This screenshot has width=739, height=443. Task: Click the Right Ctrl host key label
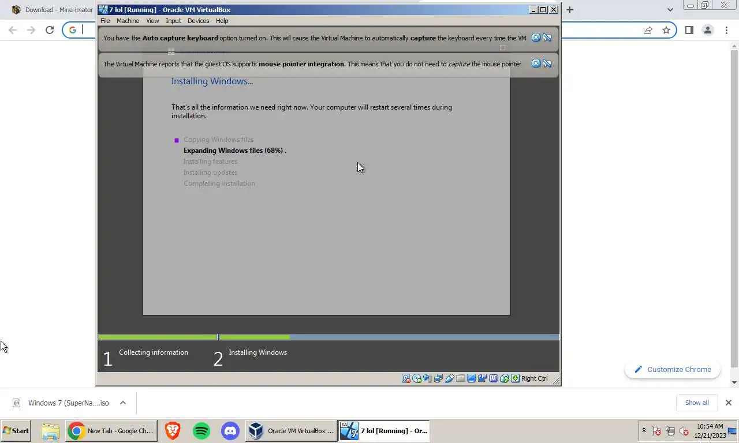tap(534, 378)
